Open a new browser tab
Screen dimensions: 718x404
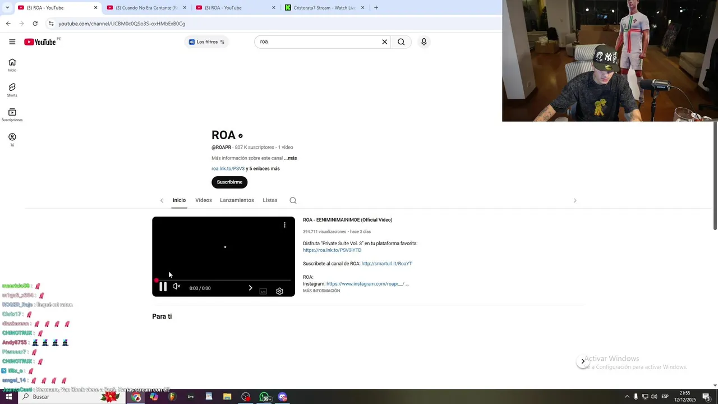pyautogui.click(x=376, y=8)
